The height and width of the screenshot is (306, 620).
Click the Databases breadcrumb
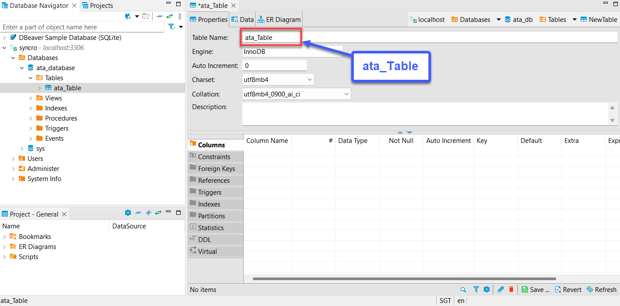click(x=471, y=20)
